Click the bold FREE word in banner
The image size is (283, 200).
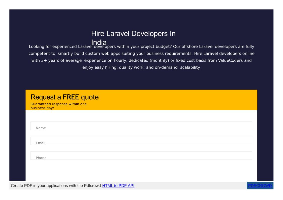(x=71, y=97)
